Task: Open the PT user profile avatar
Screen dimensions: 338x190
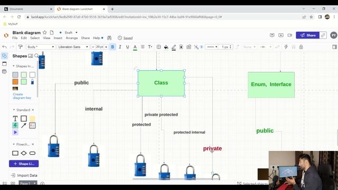Action: pos(333,35)
